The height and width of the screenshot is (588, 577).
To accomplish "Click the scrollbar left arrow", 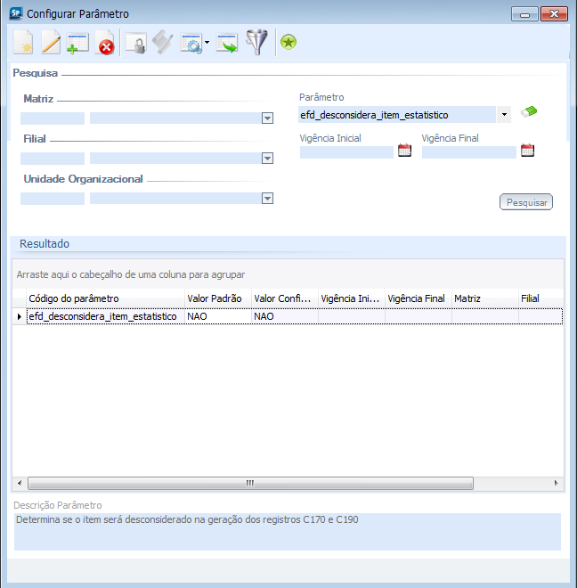I will point(20,483).
